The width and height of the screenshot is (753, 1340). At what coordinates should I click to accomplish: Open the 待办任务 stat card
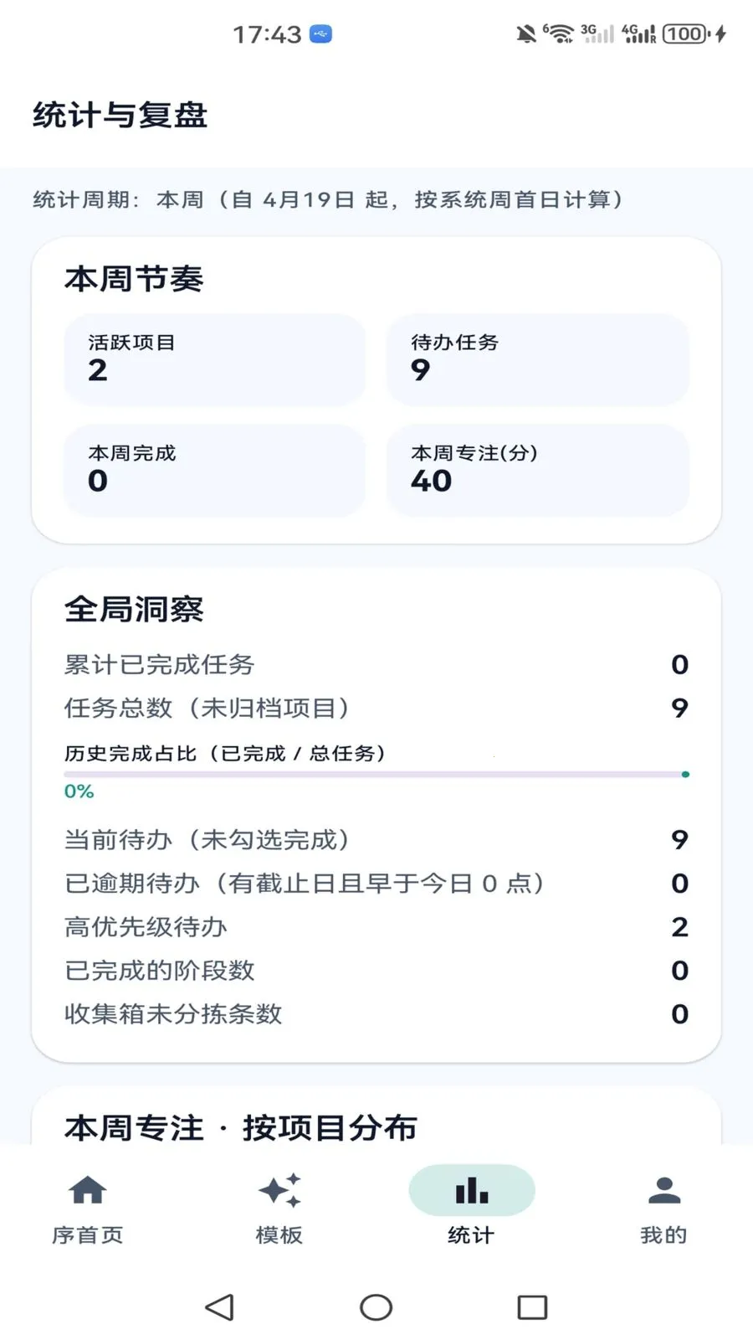point(537,359)
